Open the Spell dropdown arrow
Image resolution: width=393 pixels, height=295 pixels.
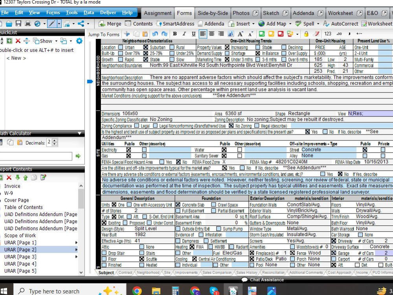(x=318, y=24)
